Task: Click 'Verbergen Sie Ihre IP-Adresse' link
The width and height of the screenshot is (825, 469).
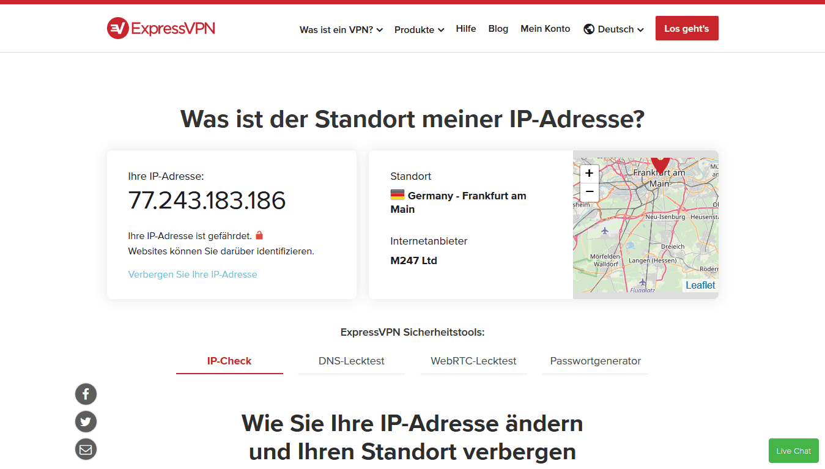Action: (x=193, y=275)
